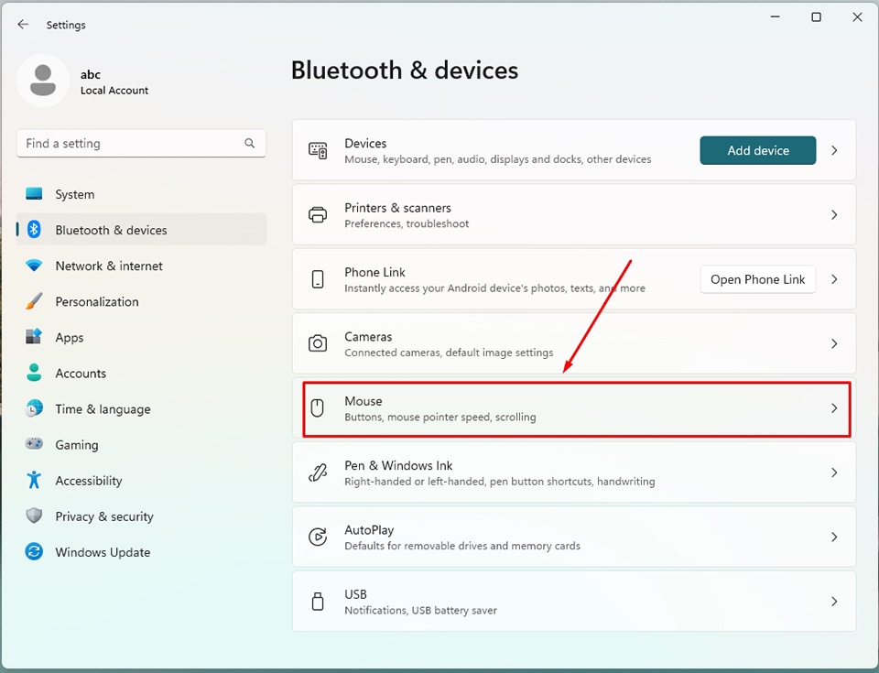
Task: Click 'Mouse, keyboard, pen, audio' Devices description
Action: (498, 159)
